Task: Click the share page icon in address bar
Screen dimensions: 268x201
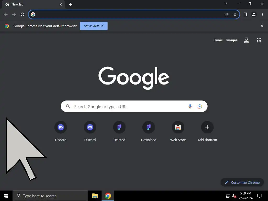Action: coord(227,15)
